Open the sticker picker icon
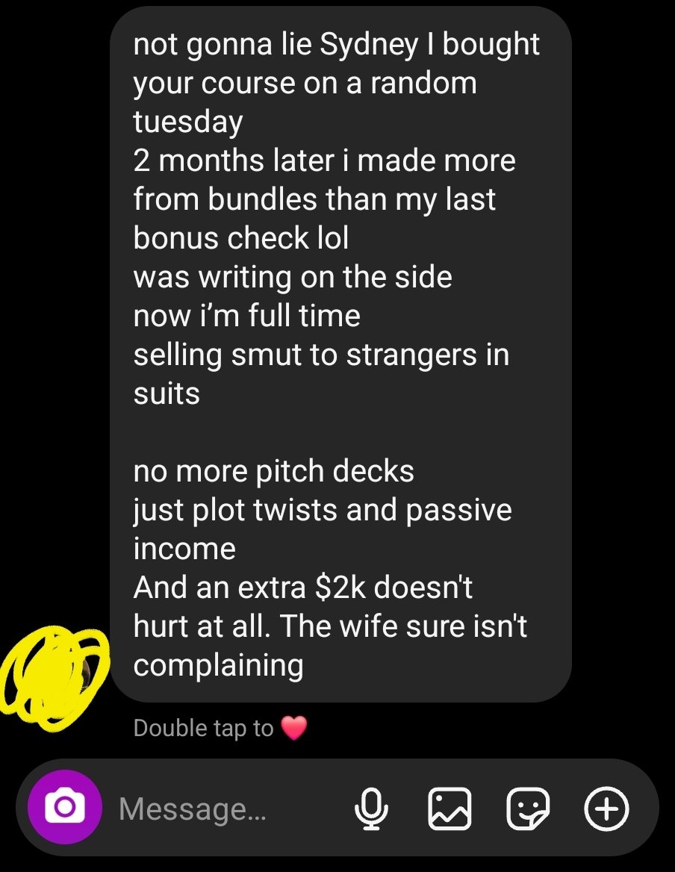This screenshot has height=872, width=675. [528, 809]
